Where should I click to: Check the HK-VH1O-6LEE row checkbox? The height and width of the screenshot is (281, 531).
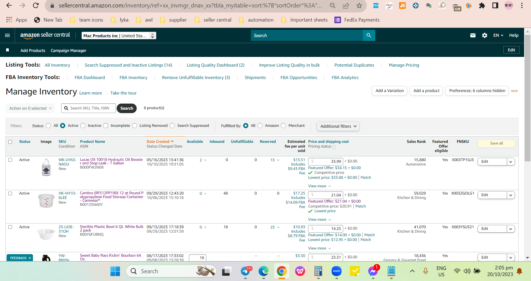10,194
